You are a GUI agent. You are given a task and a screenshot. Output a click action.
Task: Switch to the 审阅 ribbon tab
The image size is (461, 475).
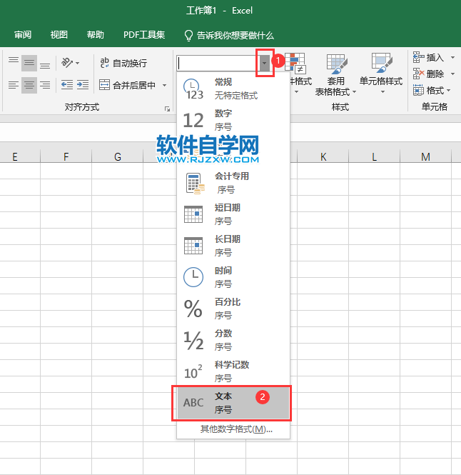23,35
